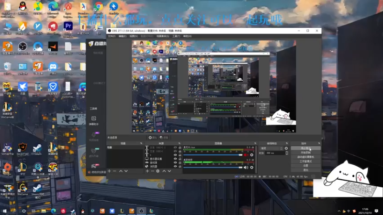Toggle eye icon for text source named 1
Image resolution: width=383 pixels, height=215 pixels.
coord(175,155)
